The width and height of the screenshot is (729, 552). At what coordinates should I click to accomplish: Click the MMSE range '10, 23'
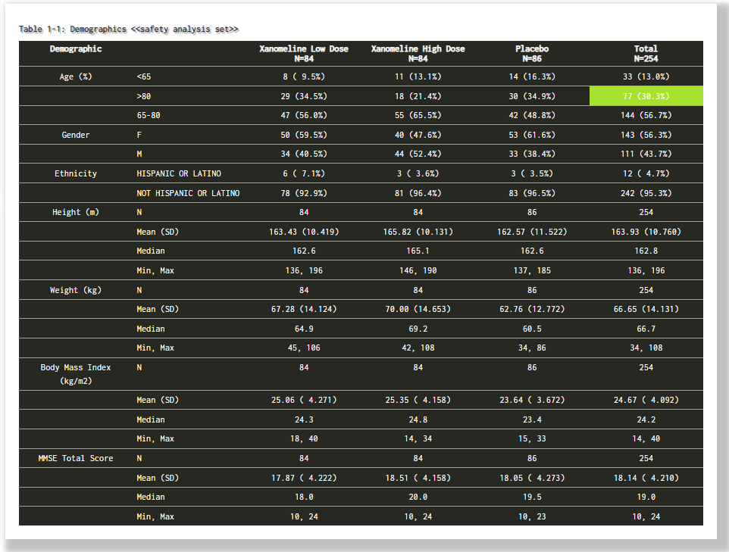(x=532, y=516)
